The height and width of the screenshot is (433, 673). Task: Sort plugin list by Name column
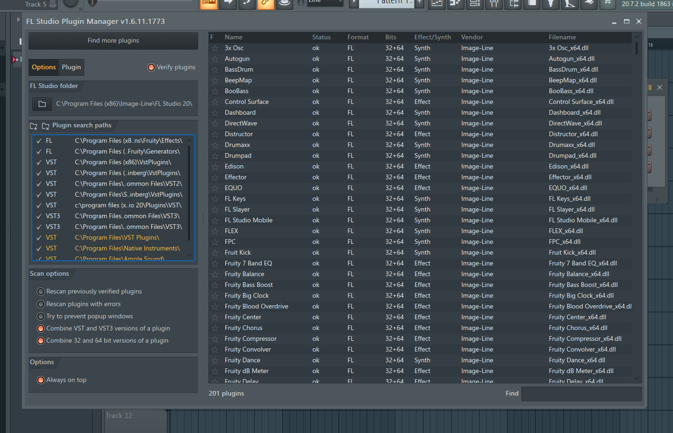(234, 37)
